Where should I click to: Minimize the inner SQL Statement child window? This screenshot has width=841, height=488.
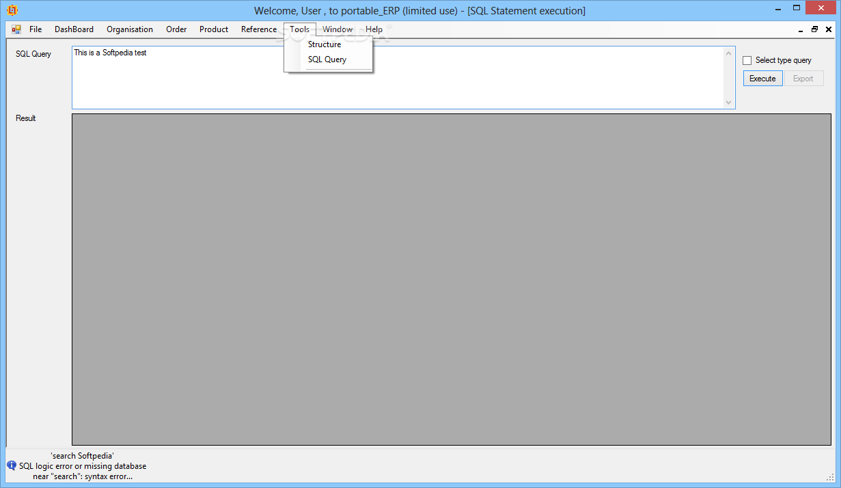click(x=801, y=30)
